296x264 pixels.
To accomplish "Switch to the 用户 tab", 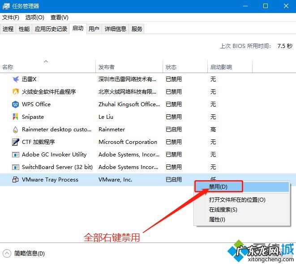I will click(94, 29).
